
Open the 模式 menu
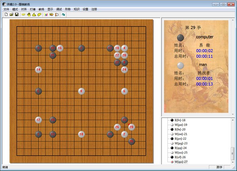15,9
